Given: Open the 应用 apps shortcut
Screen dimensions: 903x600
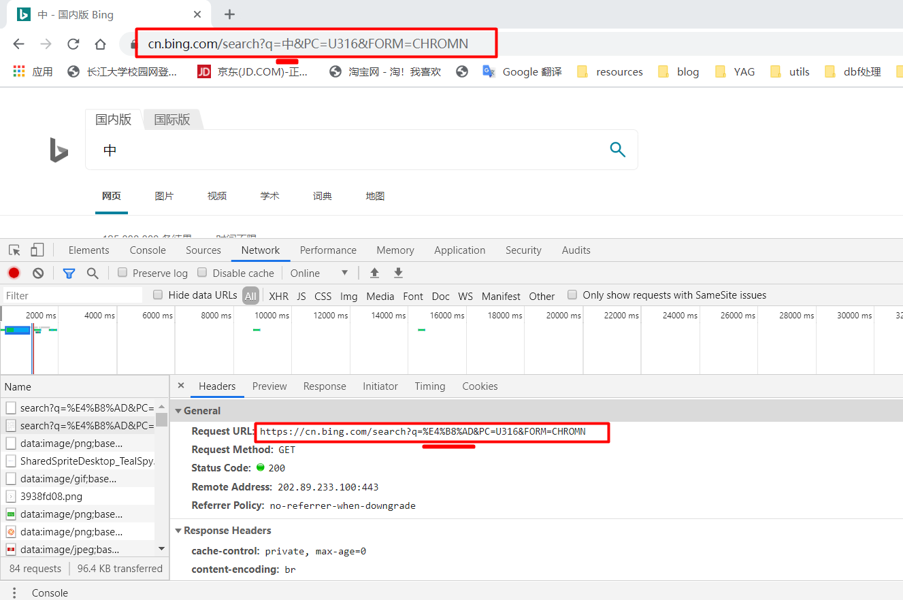Looking at the screenshot, I should click(x=33, y=71).
